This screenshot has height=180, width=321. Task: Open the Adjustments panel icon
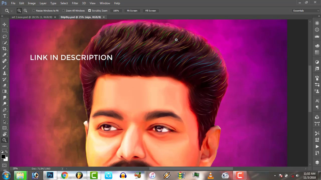(x=317, y=62)
